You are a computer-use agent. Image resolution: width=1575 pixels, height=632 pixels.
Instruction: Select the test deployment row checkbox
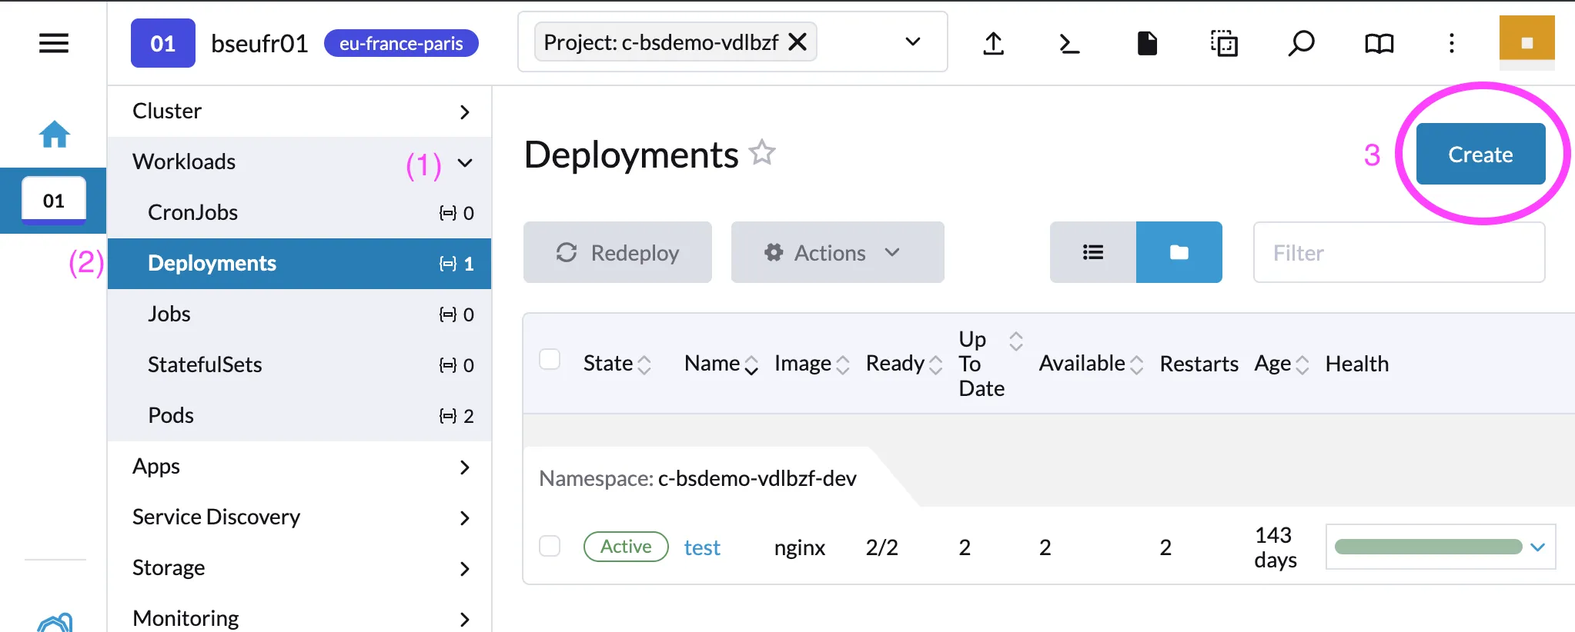[550, 546]
